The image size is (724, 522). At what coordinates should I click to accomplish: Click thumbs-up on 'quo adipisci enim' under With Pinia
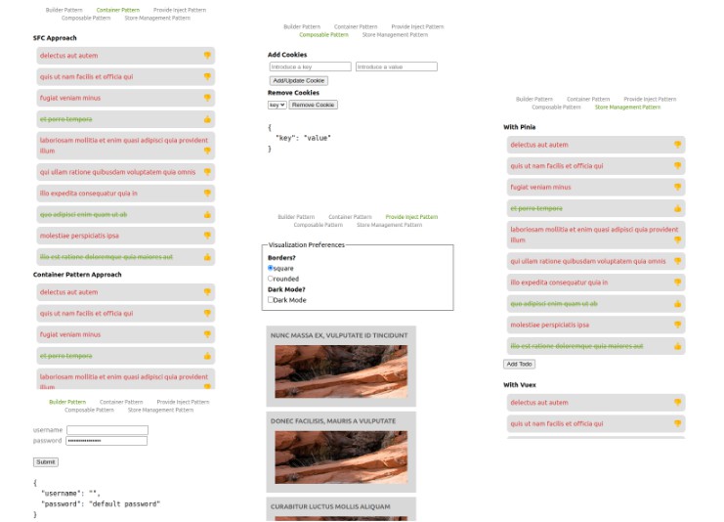677,304
